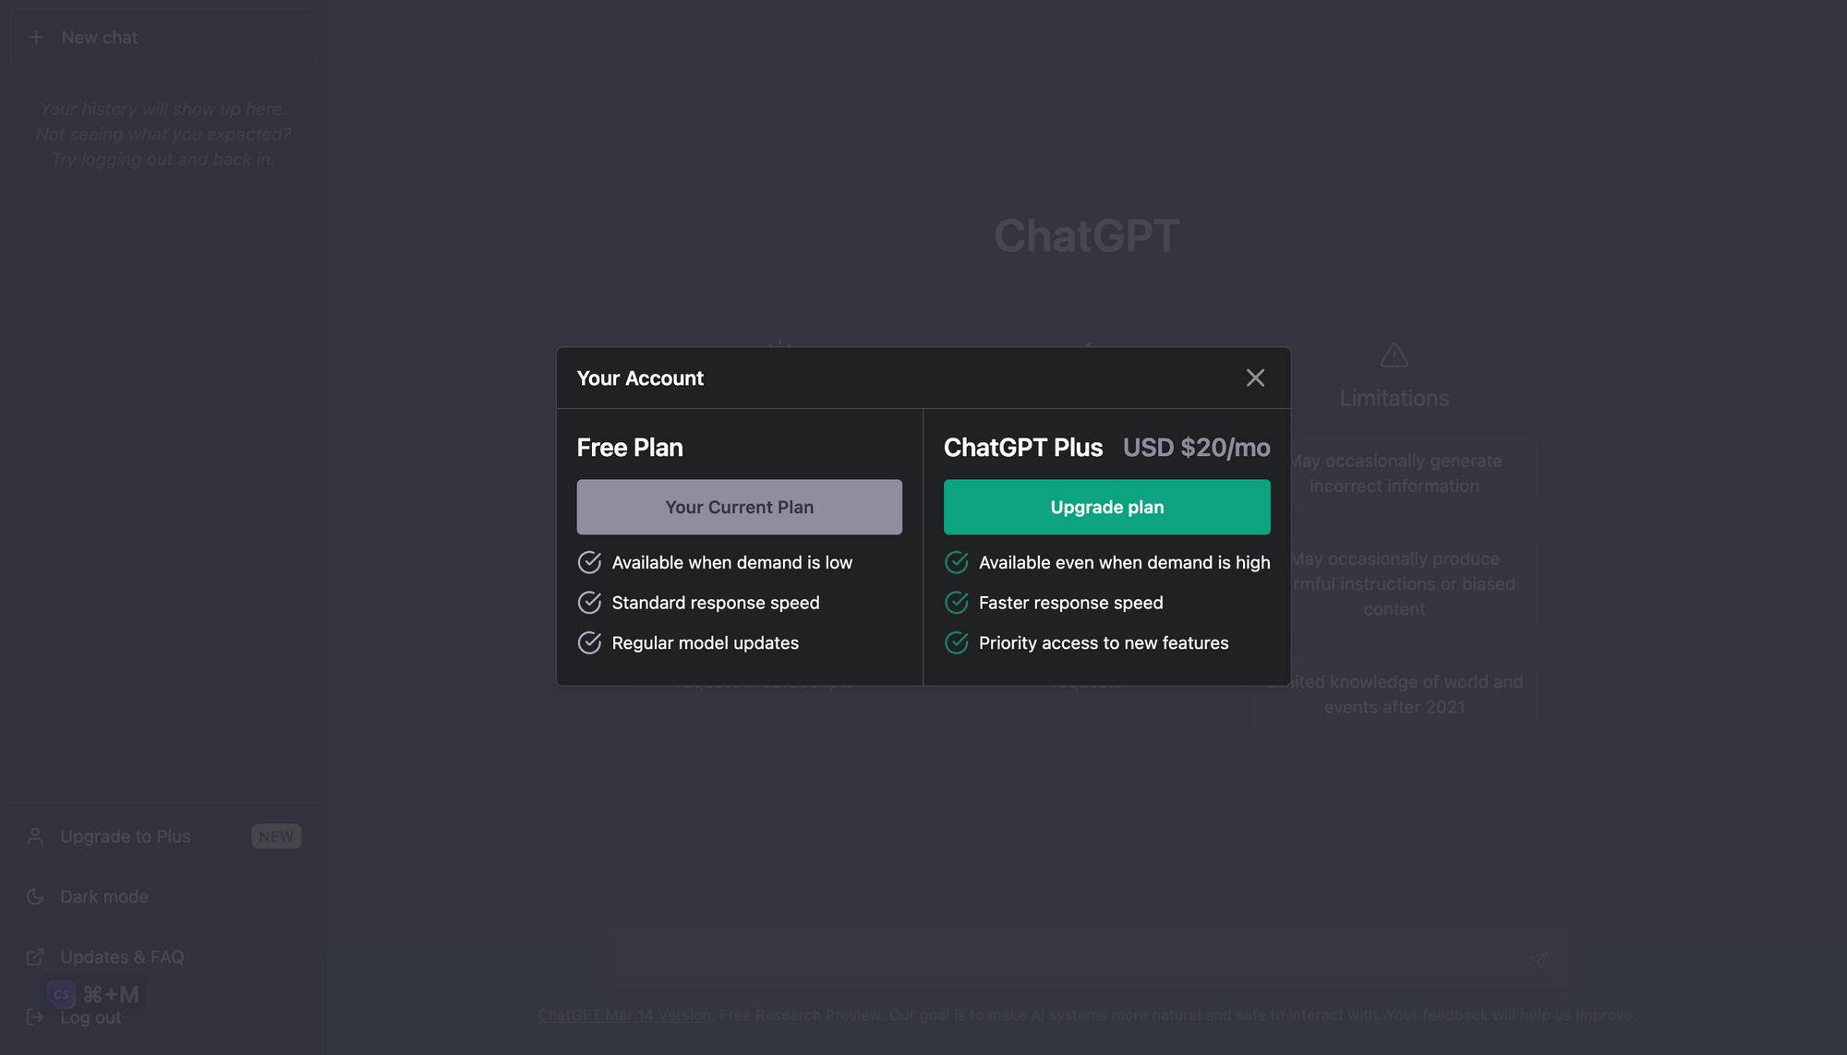This screenshot has width=1847, height=1055.
Task: Click the Updates and FAQ external link icon
Action: pos(34,957)
